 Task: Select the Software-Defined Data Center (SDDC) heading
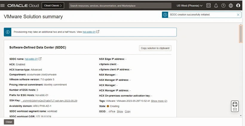(38, 47)
